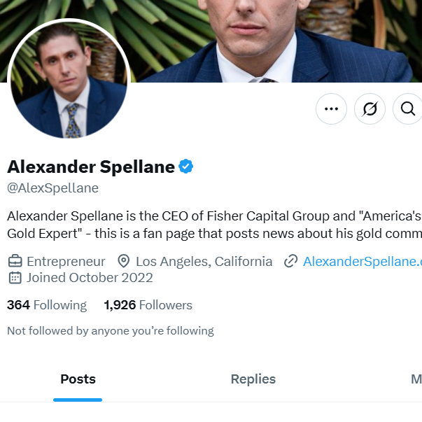Click the calendar icon near Joined date
This screenshot has height=422, width=422.
[15, 278]
